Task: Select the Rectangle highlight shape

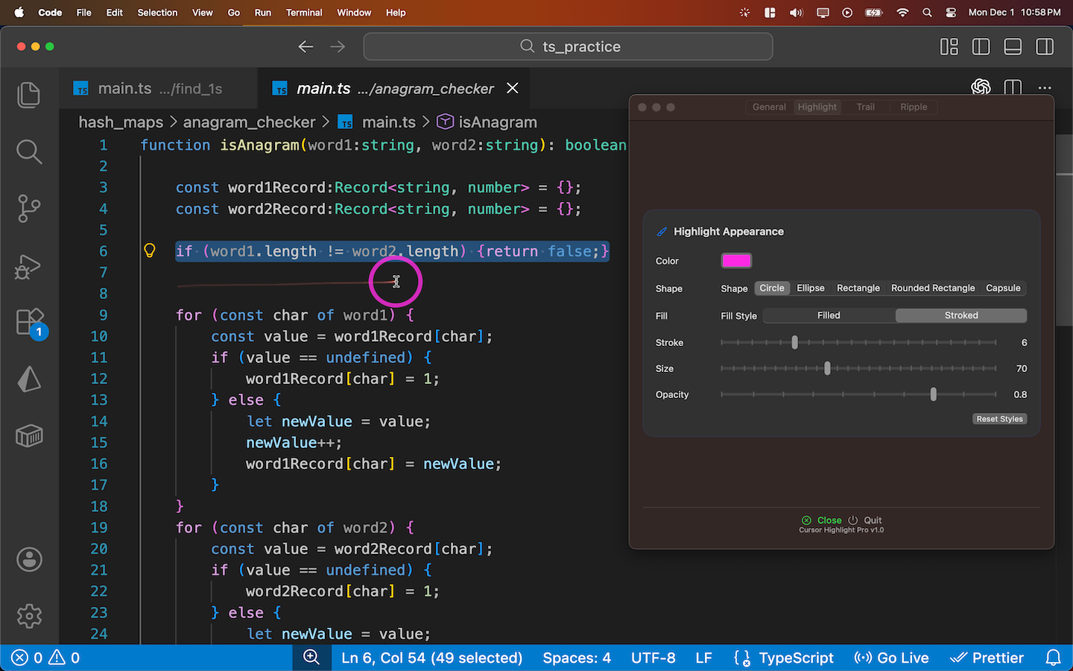Action: (858, 288)
